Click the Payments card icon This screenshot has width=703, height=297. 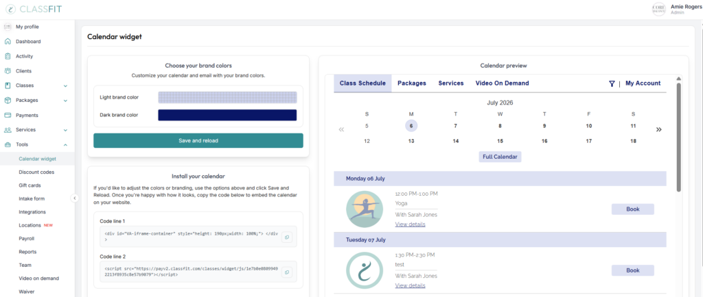[8, 115]
